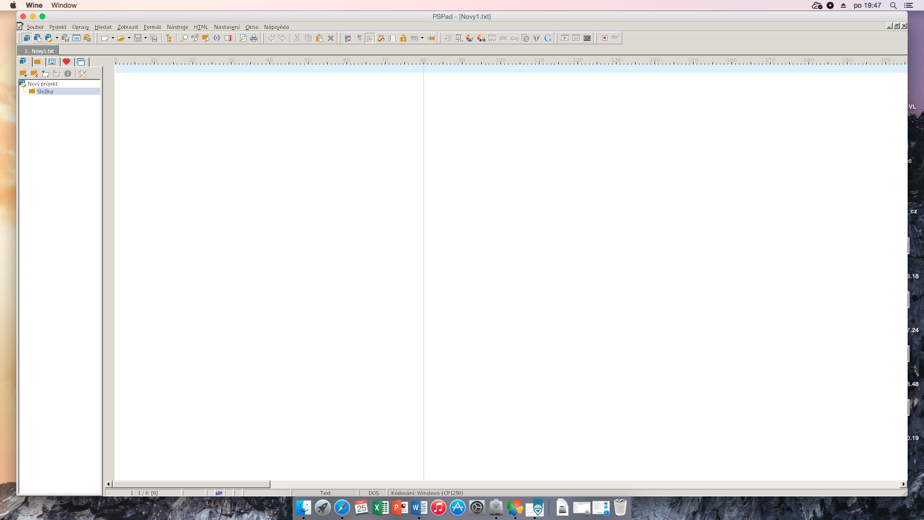
Task: Select the Novy1.txt document tab
Action: click(39, 51)
